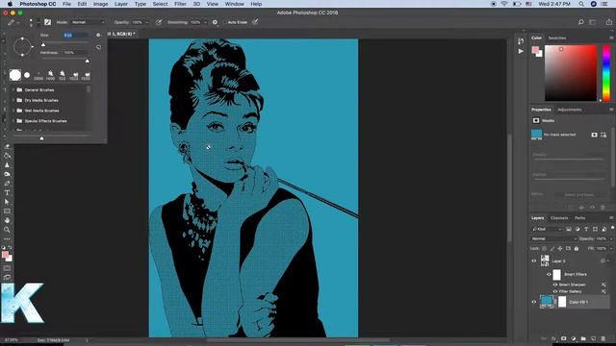
Task: Swap foreground and background colors arrow
Action: point(11,248)
